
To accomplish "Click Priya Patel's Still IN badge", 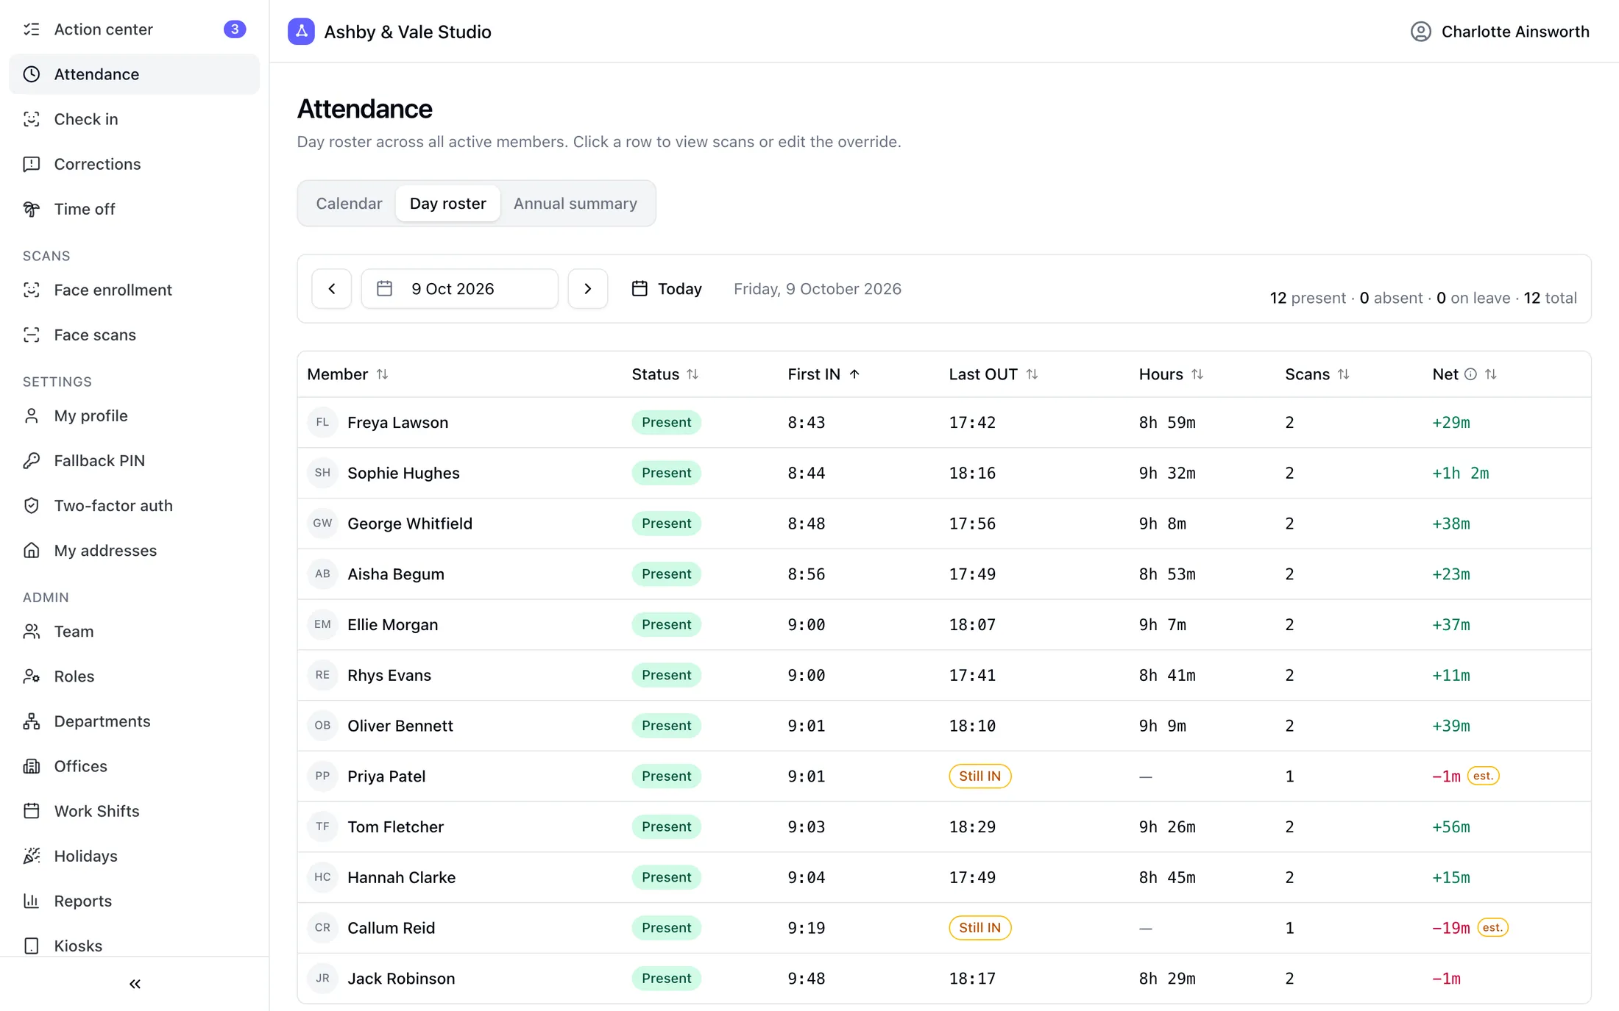I will click(x=979, y=776).
